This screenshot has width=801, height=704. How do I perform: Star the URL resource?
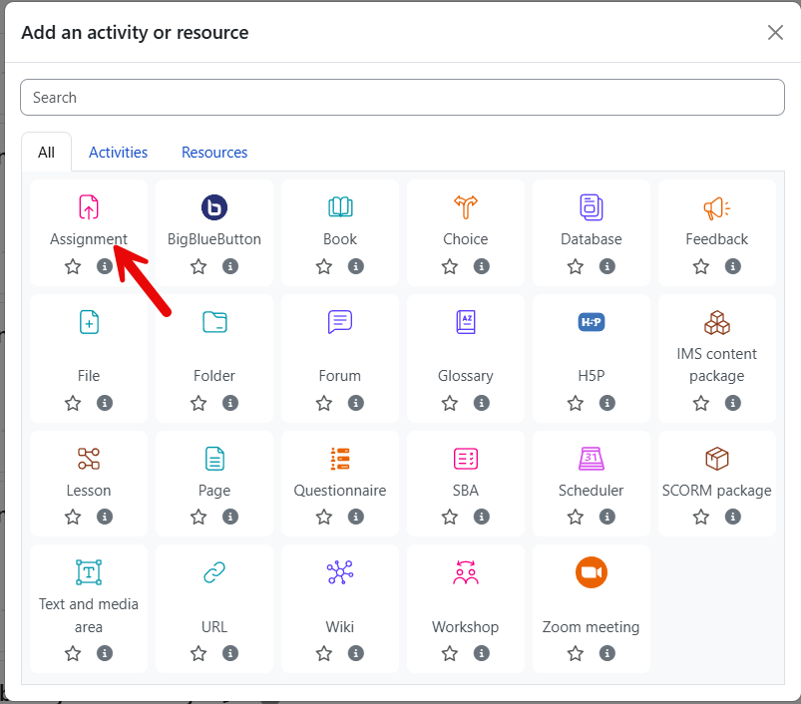tap(199, 653)
